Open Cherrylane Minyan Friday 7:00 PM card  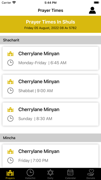point(50,156)
